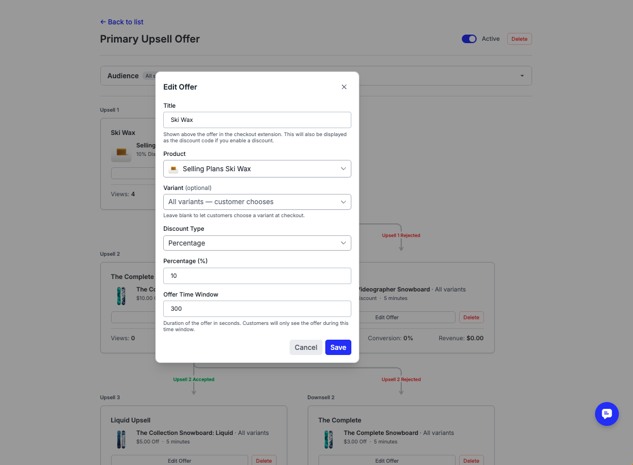Edit Offer for Liquid Upsell
The image size is (633, 465).
pos(180,460)
